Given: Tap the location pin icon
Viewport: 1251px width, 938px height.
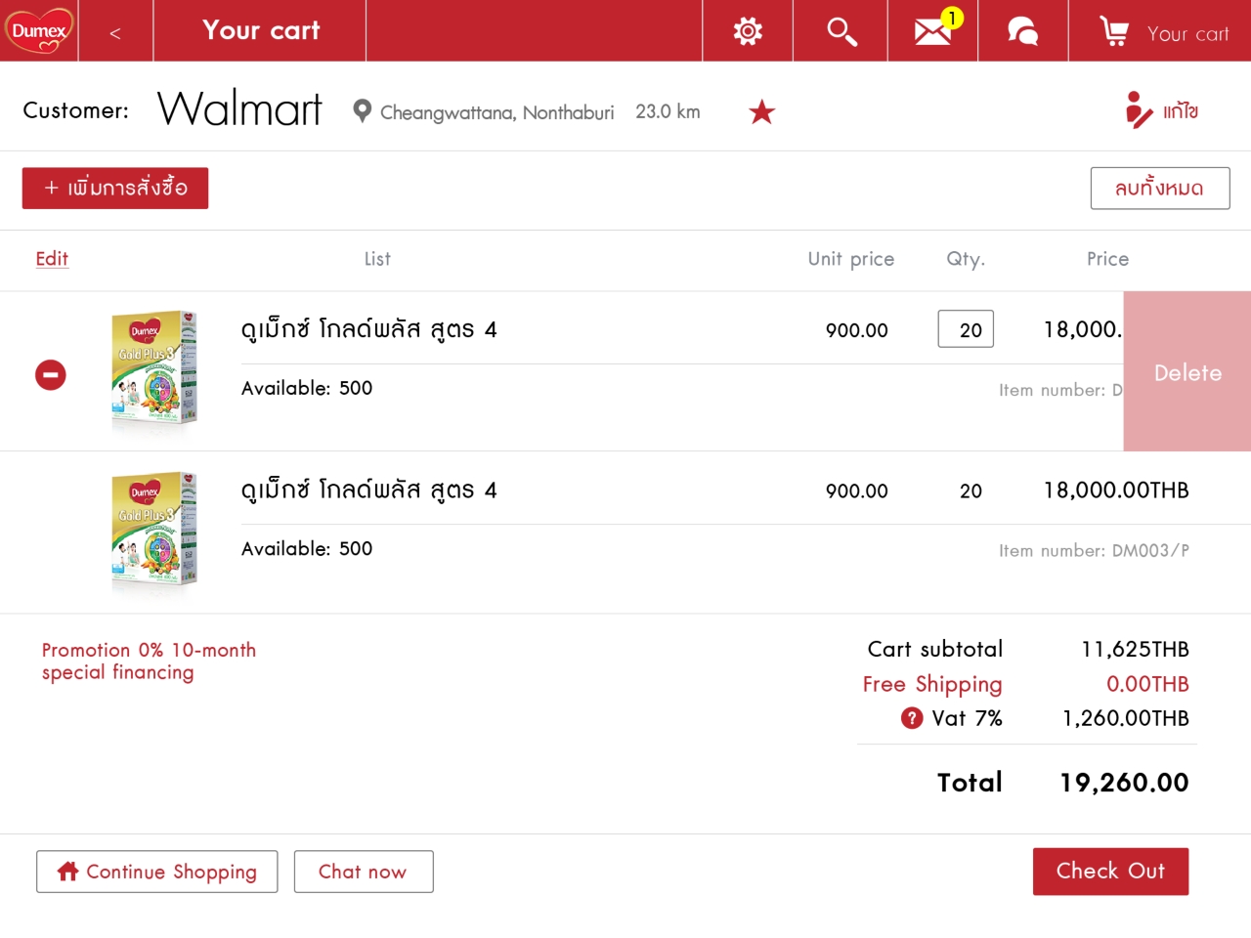Looking at the screenshot, I should 362,111.
